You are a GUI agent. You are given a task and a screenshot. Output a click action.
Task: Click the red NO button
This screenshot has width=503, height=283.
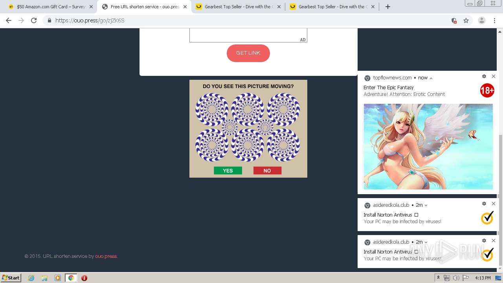click(x=267, y=171)
